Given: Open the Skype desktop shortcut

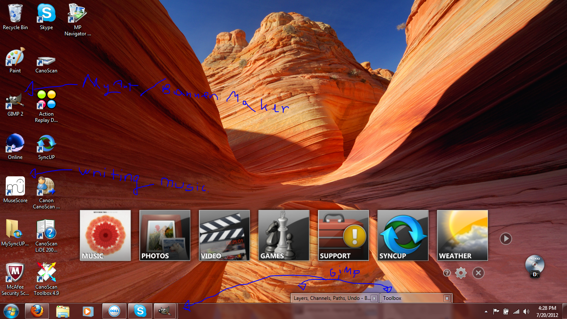Looking at the screenshot, I should (46, 14).
